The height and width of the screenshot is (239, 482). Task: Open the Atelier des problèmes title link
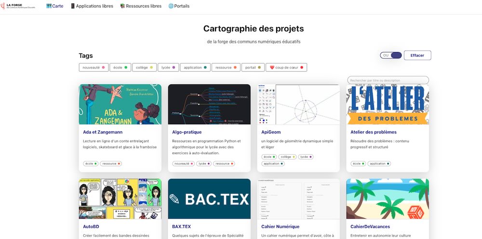click(374, 132)
